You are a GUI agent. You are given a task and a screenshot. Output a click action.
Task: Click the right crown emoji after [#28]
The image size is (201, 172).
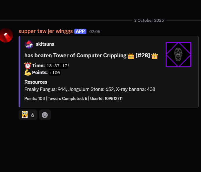click(155, 56)
